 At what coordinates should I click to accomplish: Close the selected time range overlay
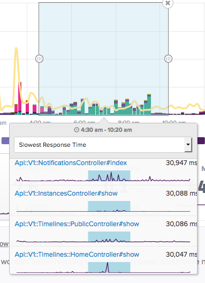(168, 3)
